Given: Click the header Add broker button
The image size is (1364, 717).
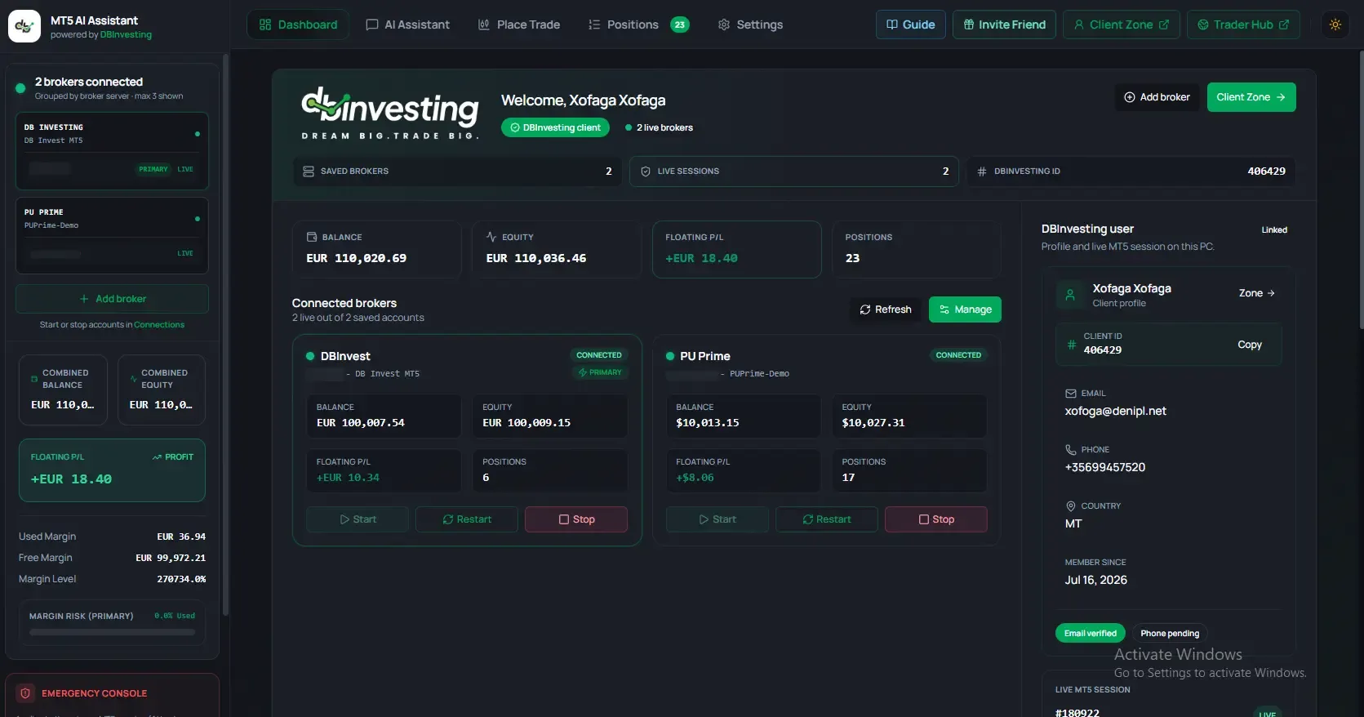Looking at the screenshot, I should pyautogui.click(x=1157, y=97).
